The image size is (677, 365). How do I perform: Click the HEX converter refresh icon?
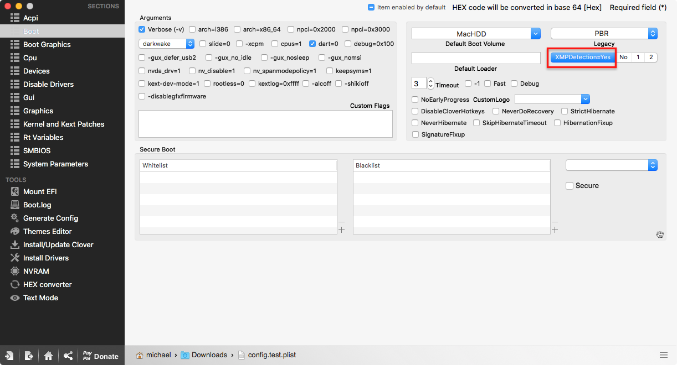[x=14, y=284]
